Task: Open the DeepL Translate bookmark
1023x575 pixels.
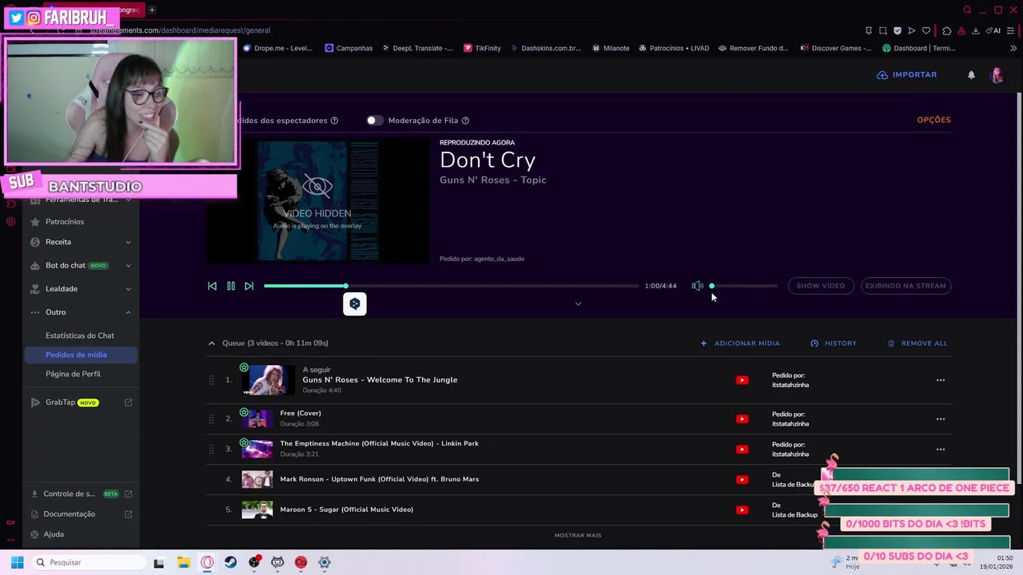Action: coord(417,48)
